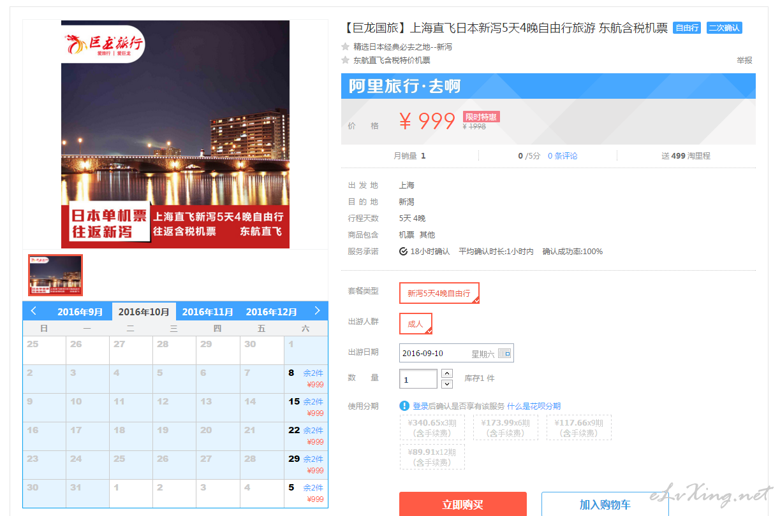Click 加入购物车 add to cart button
Screen dimensions: 780x516
pos(605,504)
